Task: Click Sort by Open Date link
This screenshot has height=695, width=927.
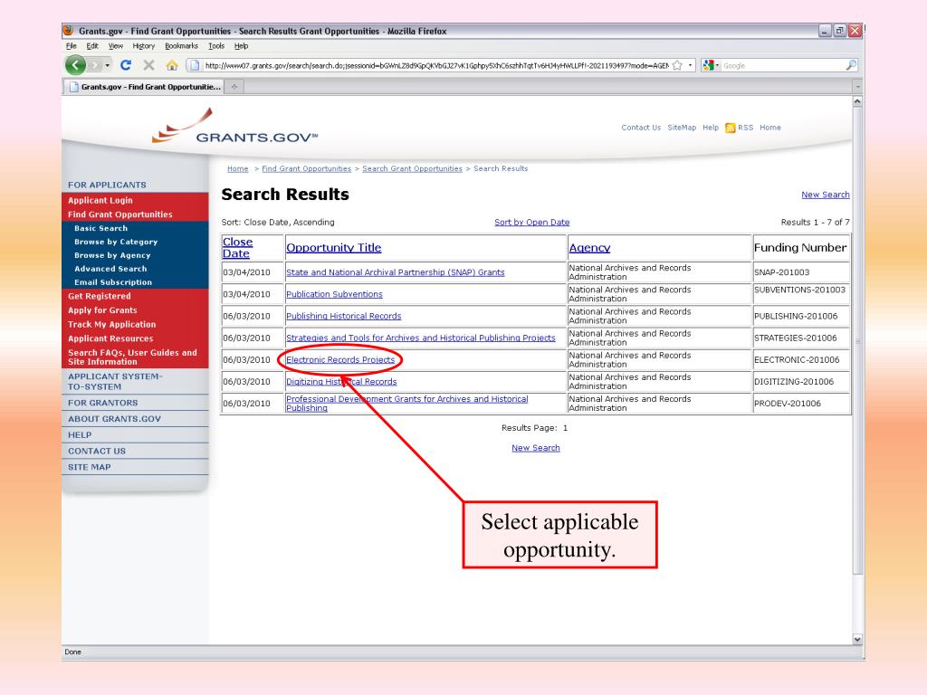Action: click(531, 223)
